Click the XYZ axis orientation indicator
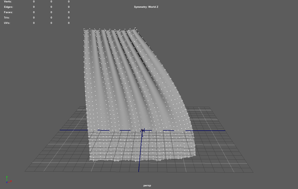The width and height of the screenshot is (298, 189). click(x=8, y=180)
